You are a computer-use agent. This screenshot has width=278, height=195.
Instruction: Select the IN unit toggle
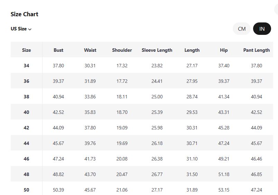click(x=262, y=29)
